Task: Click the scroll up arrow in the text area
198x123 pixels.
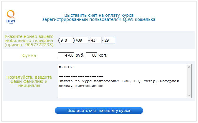Action: tap(189, 67)
